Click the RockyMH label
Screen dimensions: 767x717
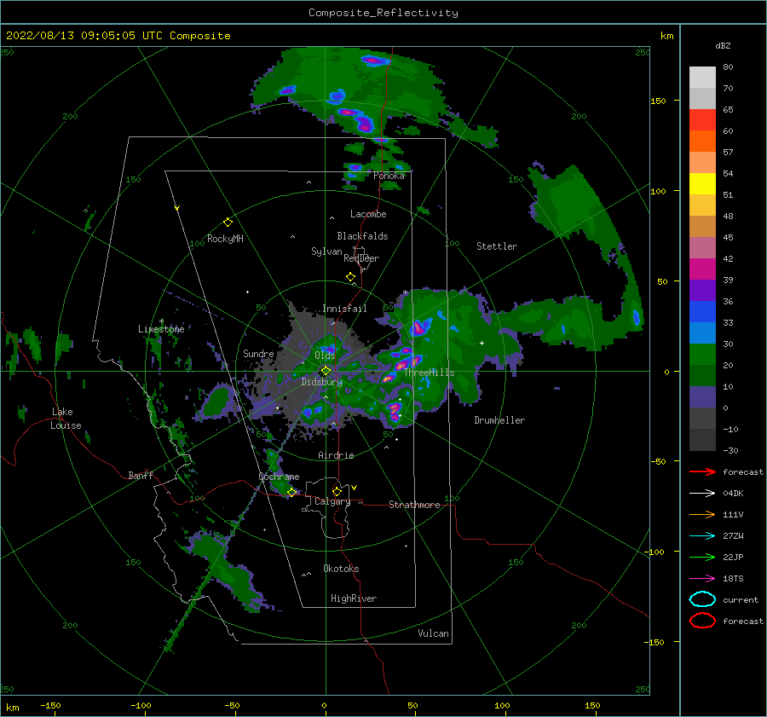[x=225, y=239]
